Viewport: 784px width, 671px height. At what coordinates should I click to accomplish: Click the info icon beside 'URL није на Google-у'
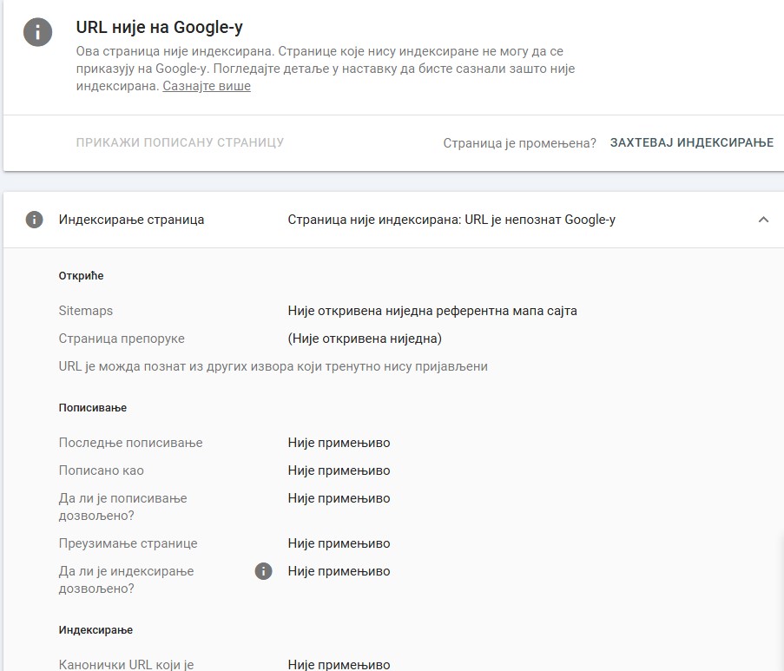[38, 32]
